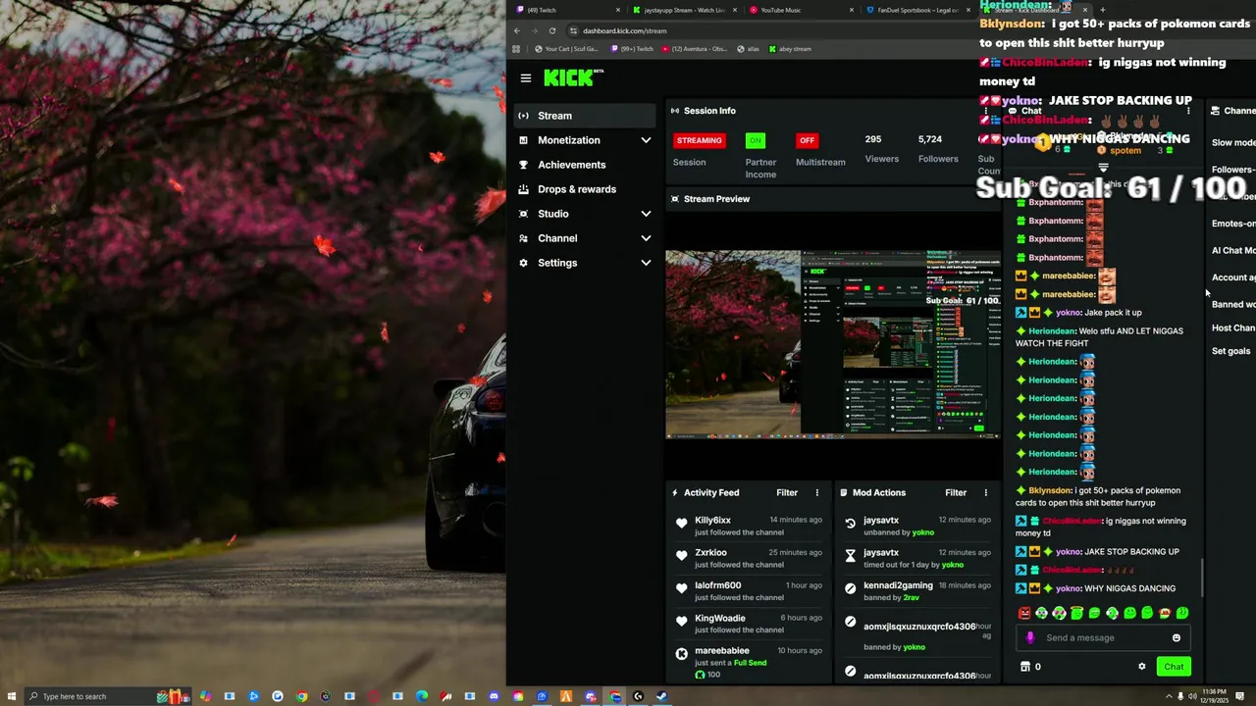The width and height of the screenshot is (1256, 706).
Task: Open the Kick hamburger menu
Action: [x=526, y=78]
